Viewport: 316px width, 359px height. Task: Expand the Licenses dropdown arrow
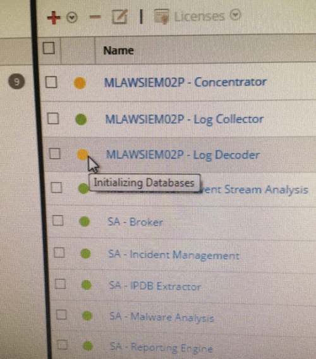click(x=235, y=15)
